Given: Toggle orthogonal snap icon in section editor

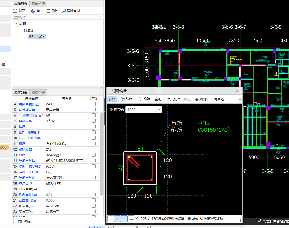Looking at the screenshot, I should pyautogui.click(x=110, y=219).
